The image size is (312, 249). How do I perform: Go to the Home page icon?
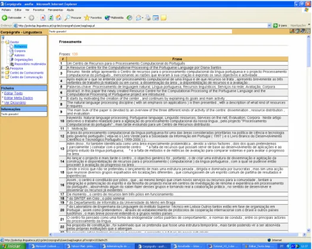click(59, 18)
